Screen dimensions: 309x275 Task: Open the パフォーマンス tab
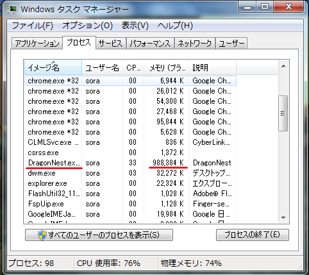click(150, 44)
